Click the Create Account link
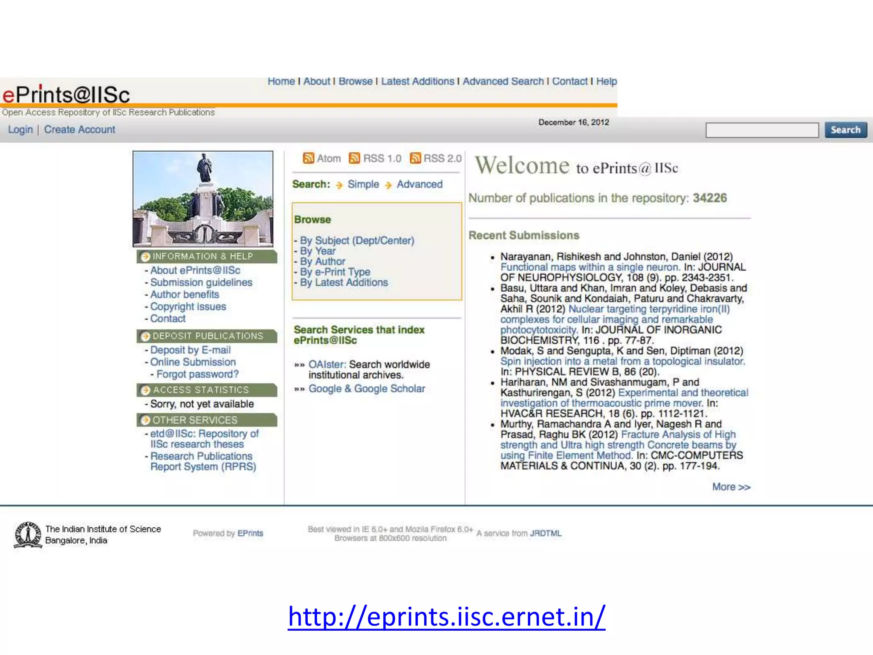The height and width of the screenshot is (655, 873). click(80, 130)
